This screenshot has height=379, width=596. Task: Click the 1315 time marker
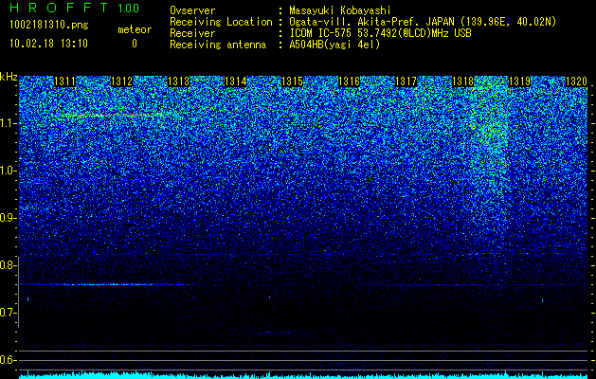[292, 81]
